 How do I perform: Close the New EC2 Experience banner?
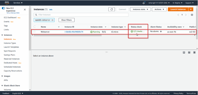tap(25, 10)
